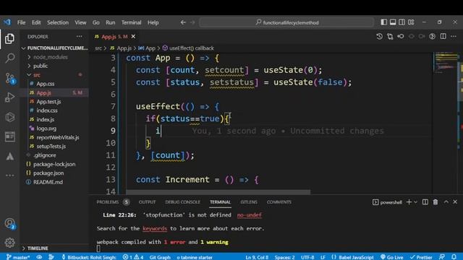Switch to the Problems tab

click(x=108, y=202)
